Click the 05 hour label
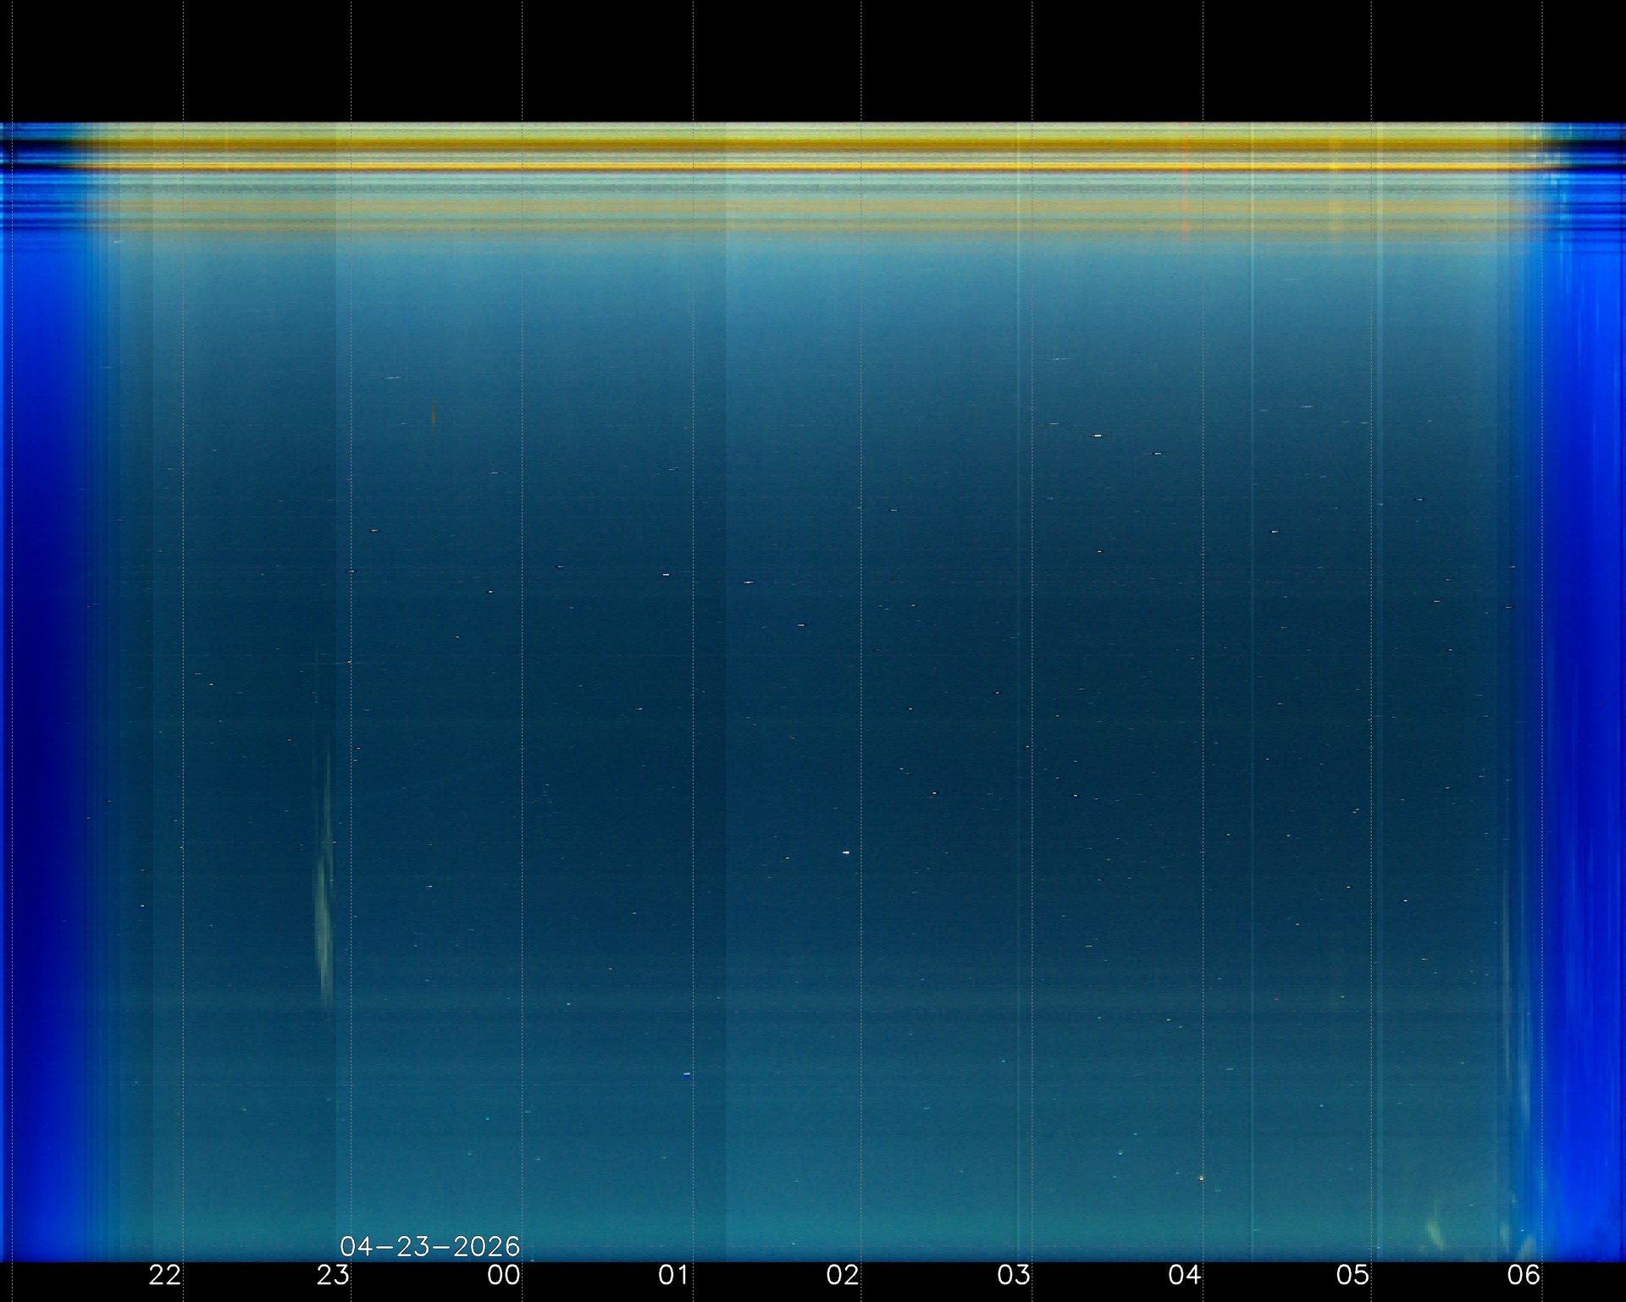This screenshot has width=1626, height=1302. (1352, 1274)
